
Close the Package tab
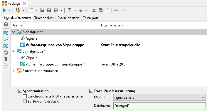[24, 4]
